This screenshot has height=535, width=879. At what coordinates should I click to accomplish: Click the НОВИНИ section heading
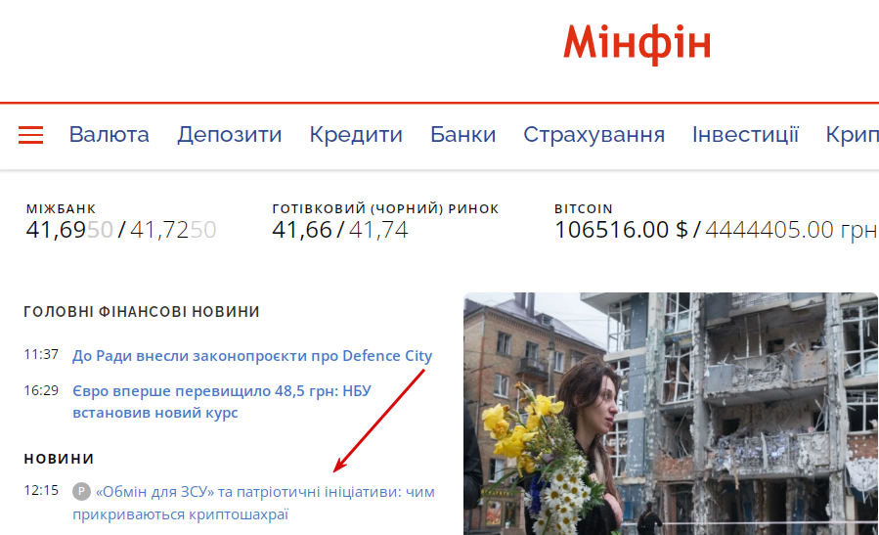point(59,459)
